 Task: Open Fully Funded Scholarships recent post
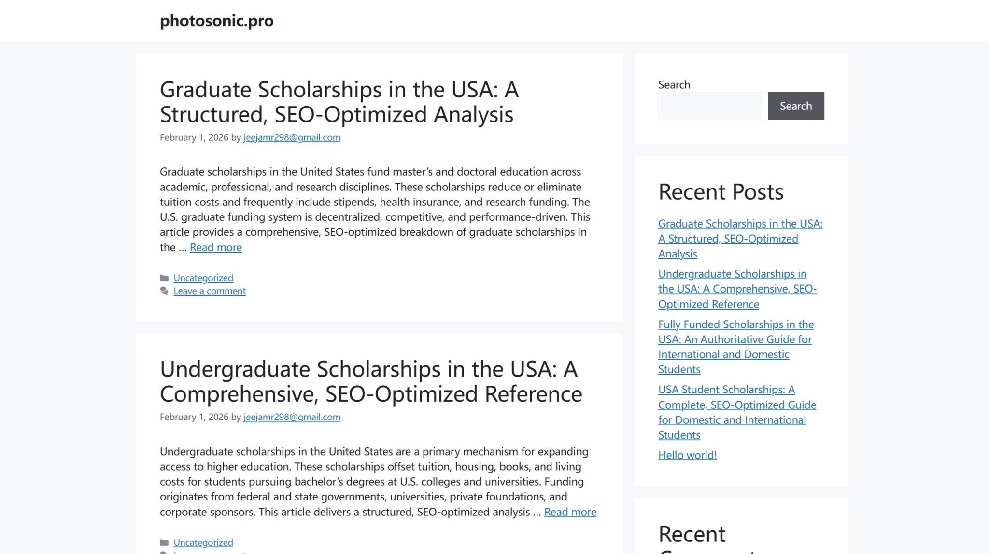[735, 347]
